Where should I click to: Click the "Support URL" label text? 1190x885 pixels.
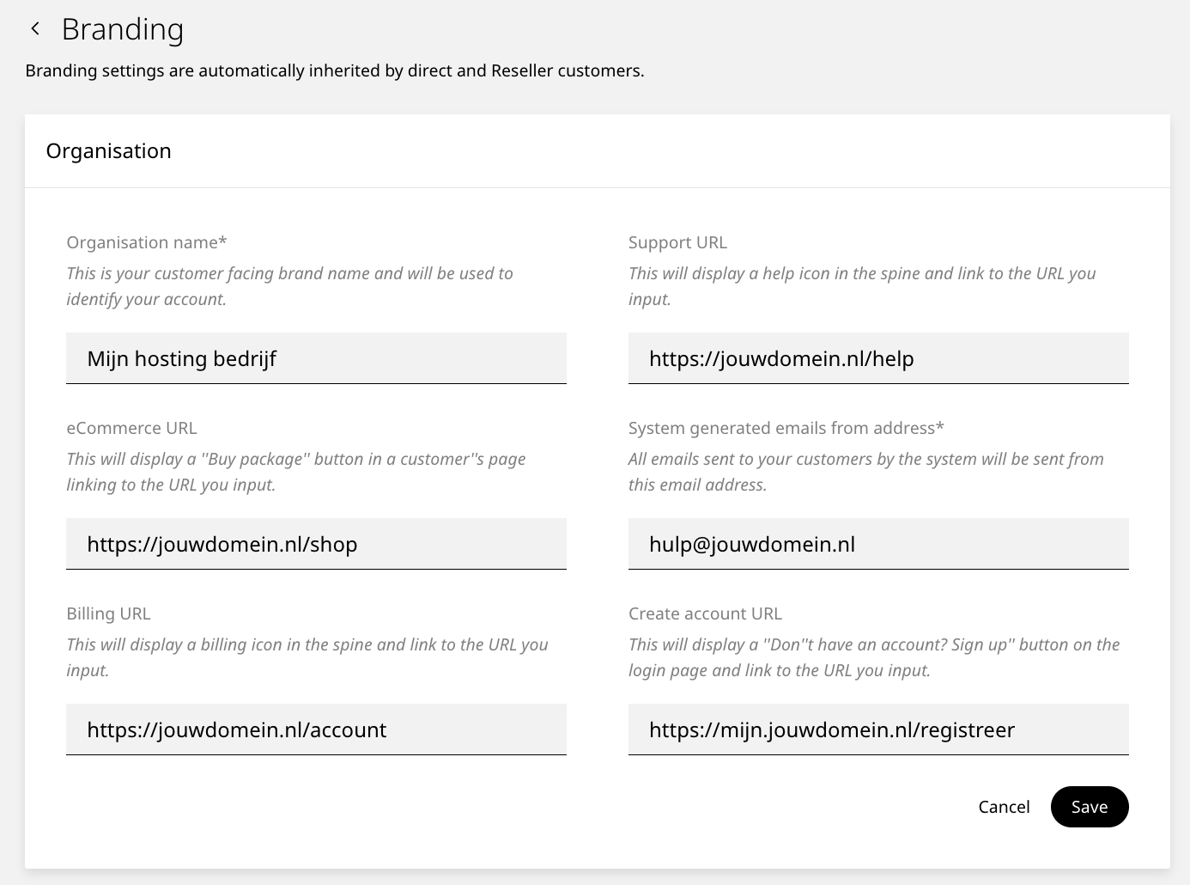point(677,242)
